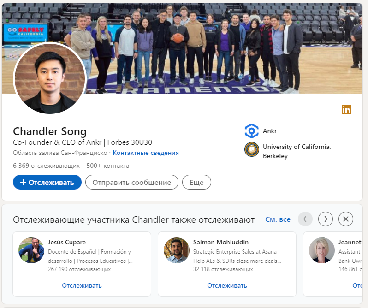The height and width of the screenshot is (308, 368).
Task: Click the blue Отслеживать follow button
Action: (x=47, y=182)
